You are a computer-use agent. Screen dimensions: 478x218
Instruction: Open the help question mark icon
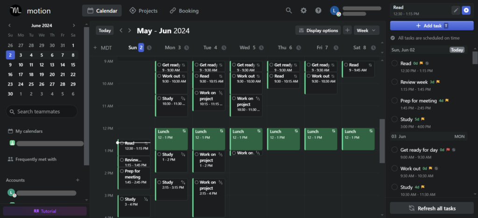coord(318,11)
